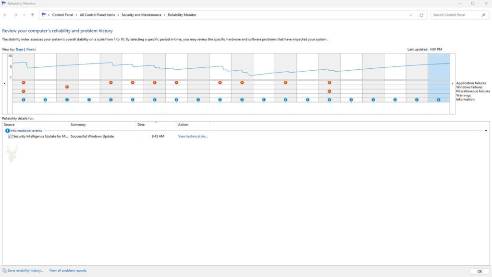The image size is (492, 277).
Task: Open the recent locations dropdown arrow
Action: point(24,15)
